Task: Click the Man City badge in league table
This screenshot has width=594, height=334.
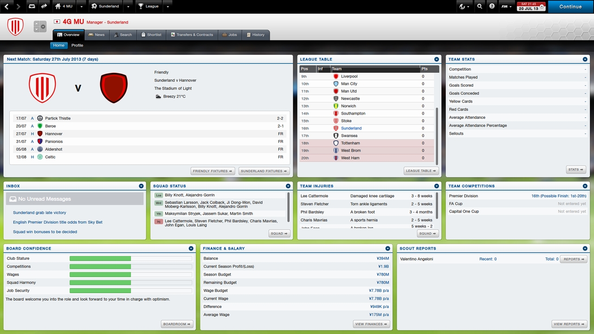Action: point(336,83)
